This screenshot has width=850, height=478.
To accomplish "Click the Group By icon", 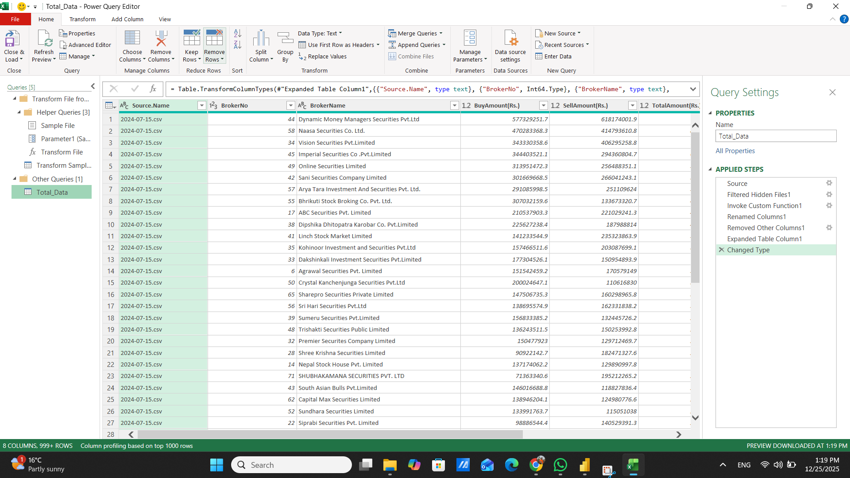I will click(285, 45).
